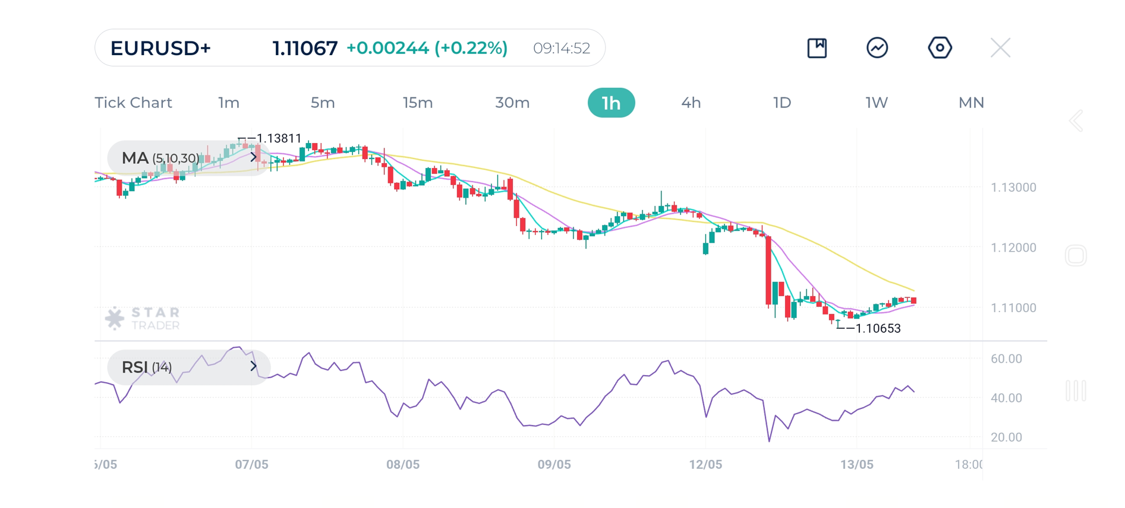Open the bookmark icon in the top bar
Viewport: 1125px width, 508px height.
tap(817, 47)
